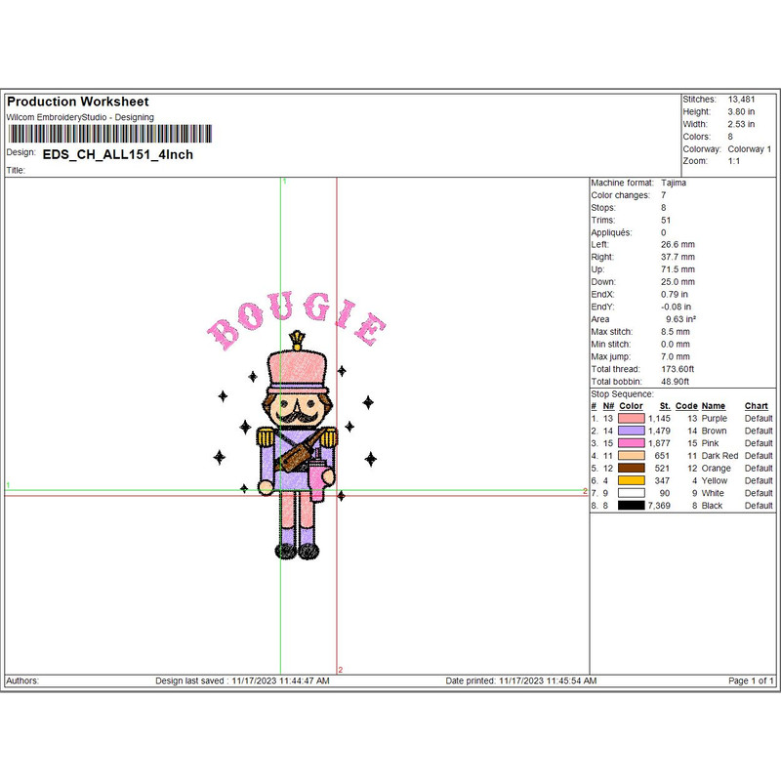
Task: Select the Black row color swatch
Action: tap(631, 506)
